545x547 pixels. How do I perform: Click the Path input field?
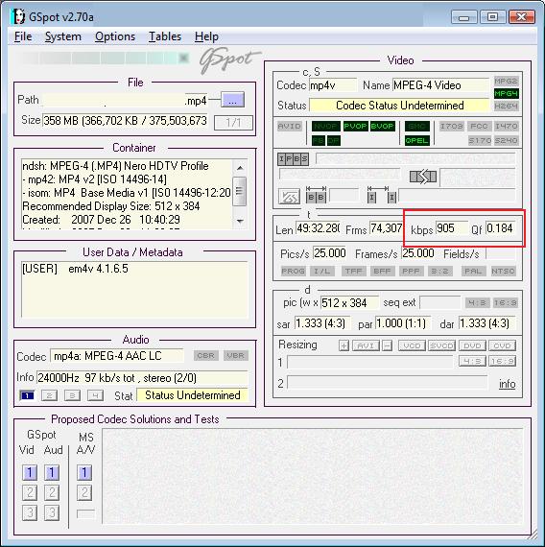tap(125, 100)
